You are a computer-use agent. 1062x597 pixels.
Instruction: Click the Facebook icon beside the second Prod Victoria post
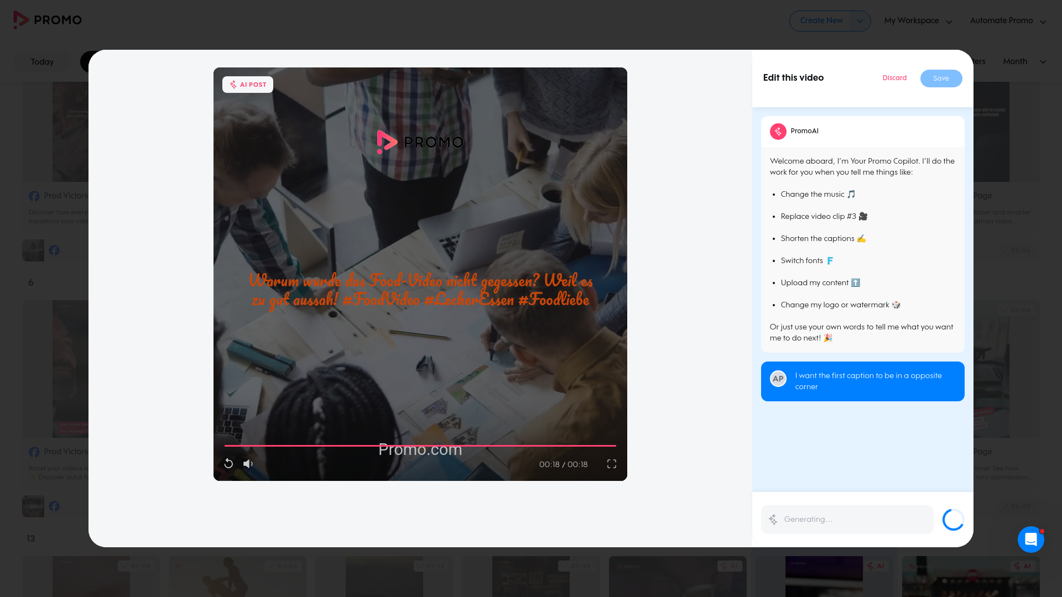pyautogui.click(x=34, y=452)
